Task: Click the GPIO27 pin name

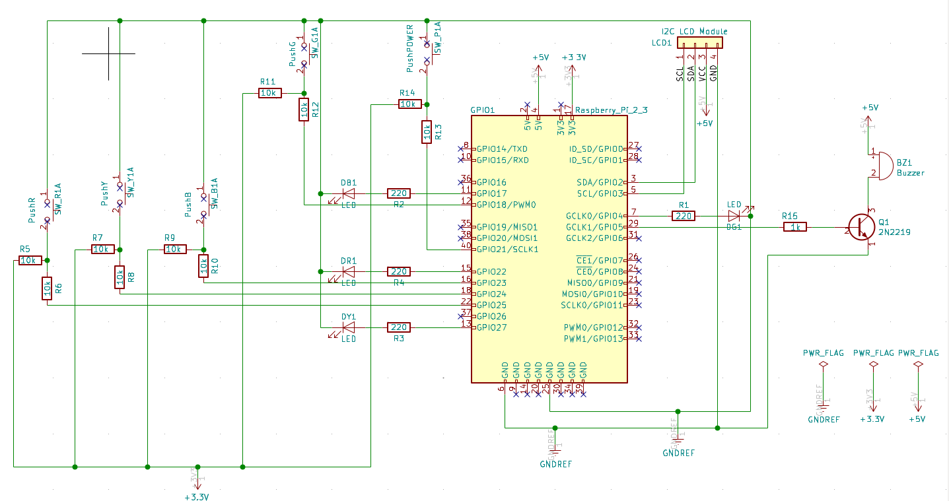Action: 491,327
